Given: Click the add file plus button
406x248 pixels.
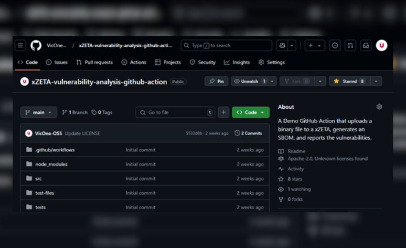Looking at the screenshot, I should (224, 112).
